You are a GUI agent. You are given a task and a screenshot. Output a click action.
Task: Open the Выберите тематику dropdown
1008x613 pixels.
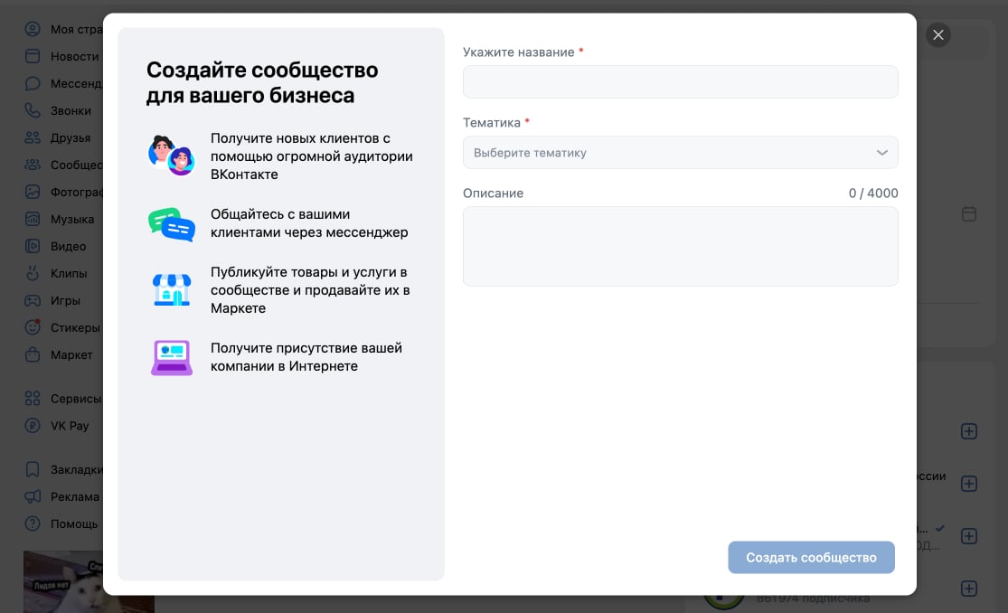[x=680, y=152]
